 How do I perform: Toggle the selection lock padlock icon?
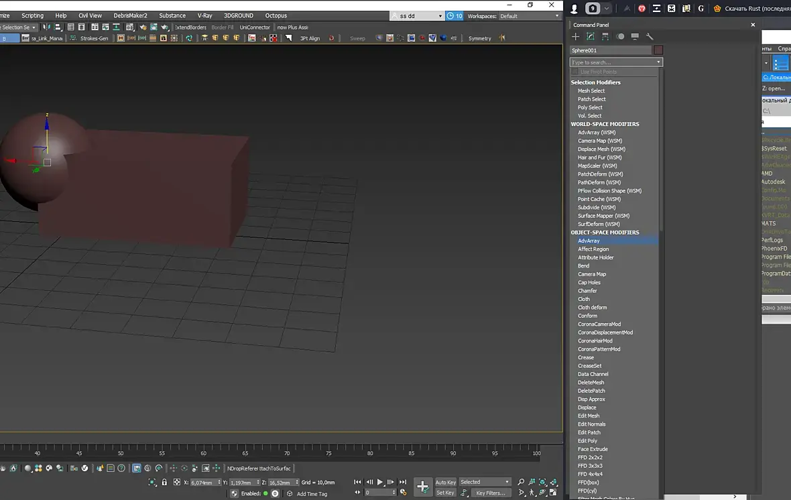164,482
